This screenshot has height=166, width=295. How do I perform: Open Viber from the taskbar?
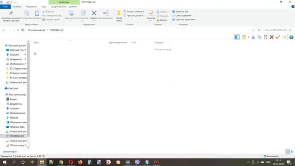coord(137,162)
